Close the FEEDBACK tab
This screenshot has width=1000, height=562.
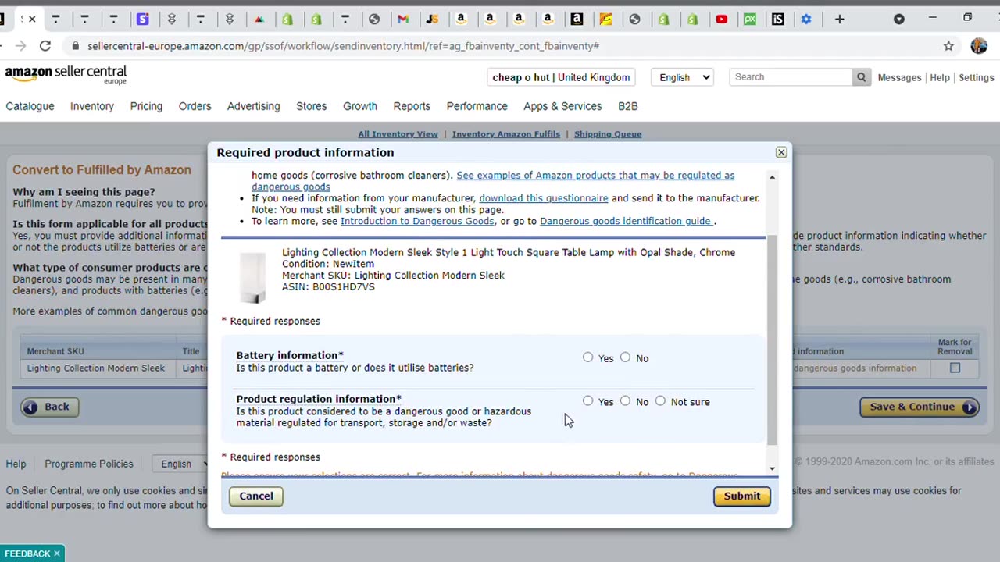click(56, 553)
